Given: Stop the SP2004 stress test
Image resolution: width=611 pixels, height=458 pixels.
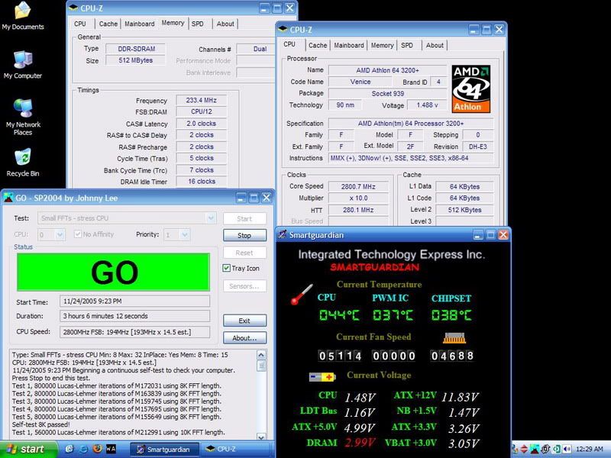Looking at the screenshot, I should (x=244, y=235).
